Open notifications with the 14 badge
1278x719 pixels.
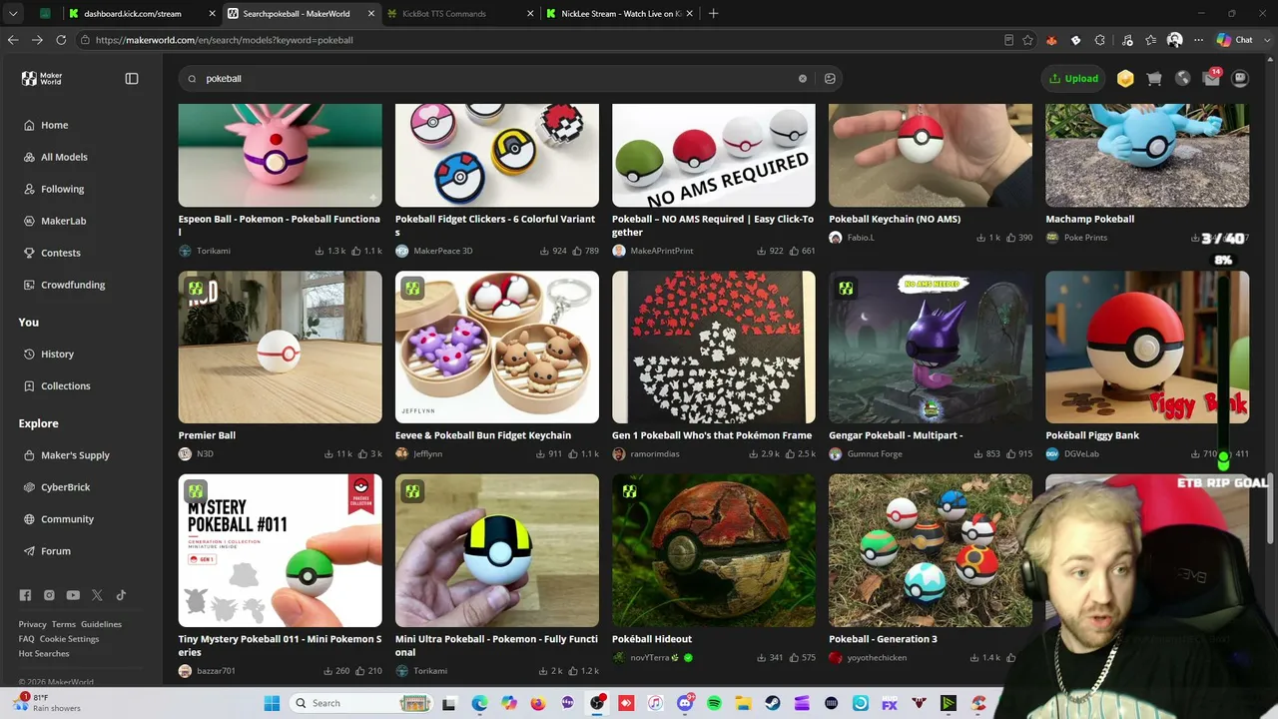click(x=1212, y=78)
